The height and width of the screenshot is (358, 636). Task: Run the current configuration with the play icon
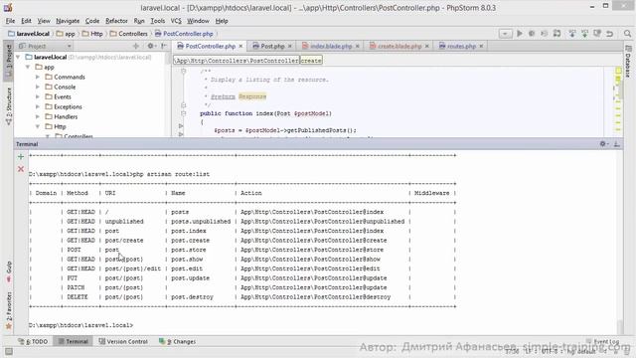519,34
